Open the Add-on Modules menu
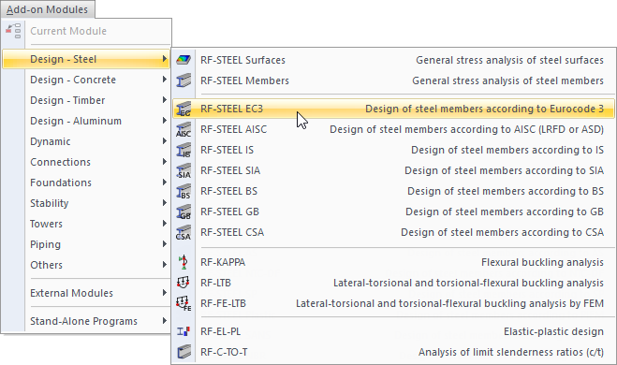Screen dimensions: 617x365 [47, 9]
